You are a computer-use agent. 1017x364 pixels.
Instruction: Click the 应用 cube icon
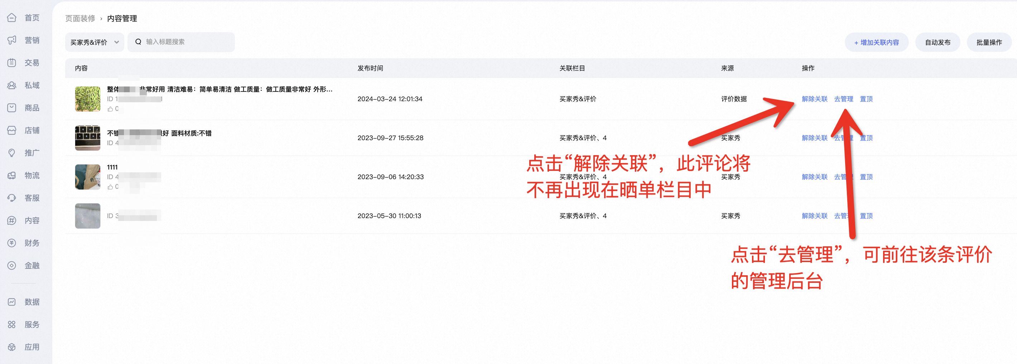(12, 347)
